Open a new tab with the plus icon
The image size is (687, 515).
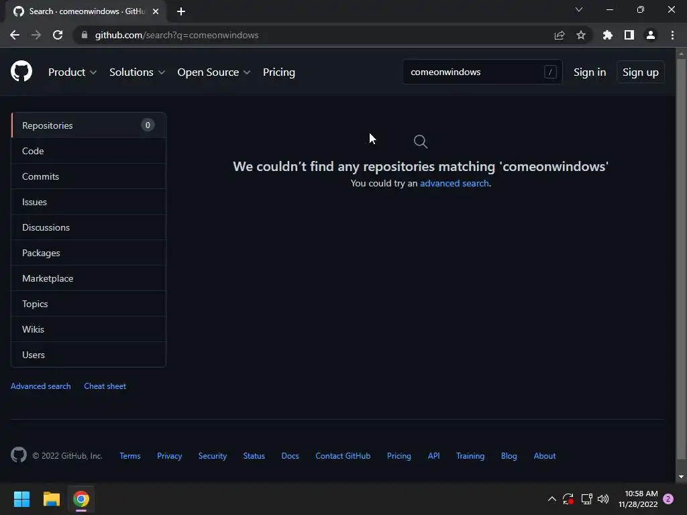(x=181, y=11)
